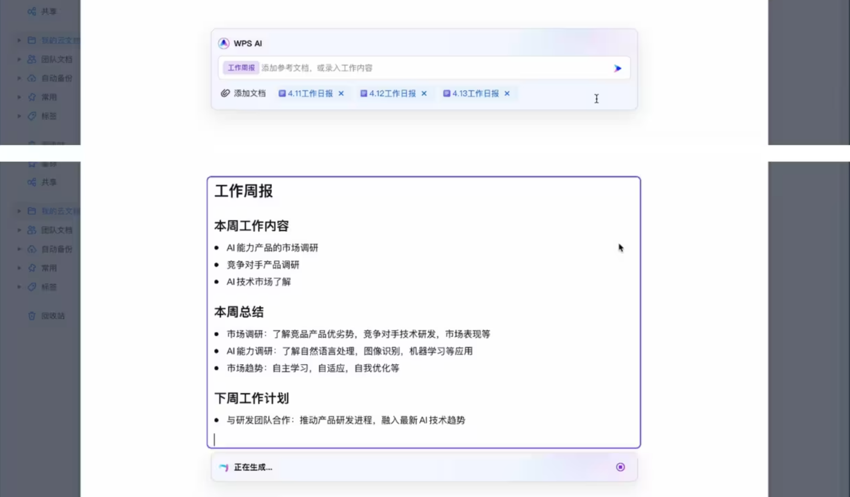The height and width of the screenshot is (497, 850).
Task: Click the 下周工作计划 heading
Action: click(x=251, y=399)
